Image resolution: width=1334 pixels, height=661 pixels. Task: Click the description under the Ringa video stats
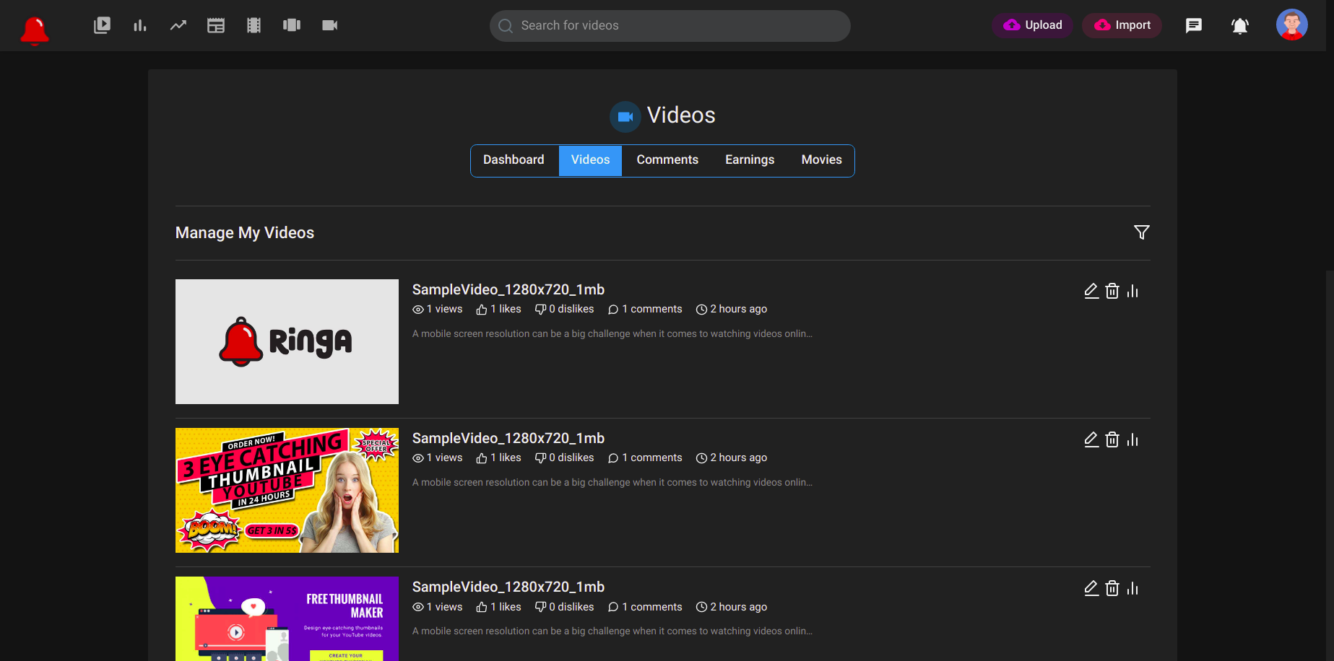[x=612, y=333]
